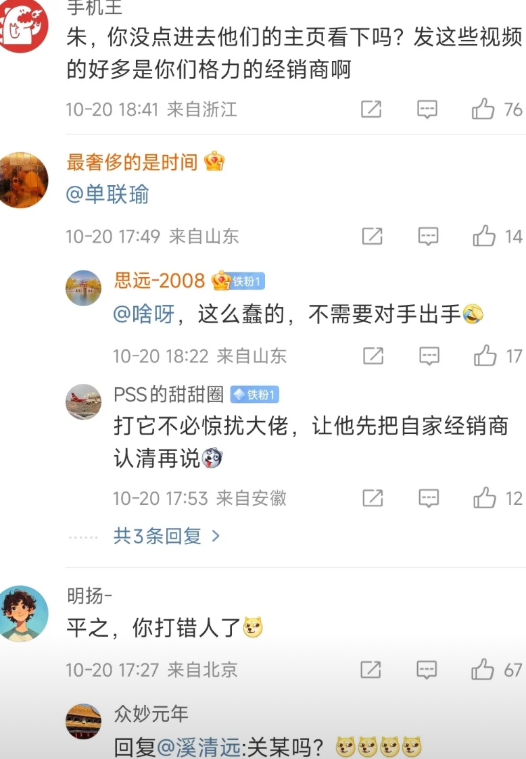The height and width of the screenshot is (759, 526).
Task: Open 众妙元年's username
Action: pyautogui.click(x=151, y=714)
